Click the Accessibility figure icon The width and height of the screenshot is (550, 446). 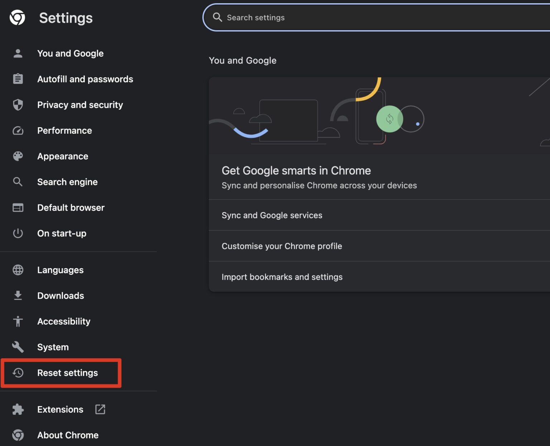[x=18, y=321]
